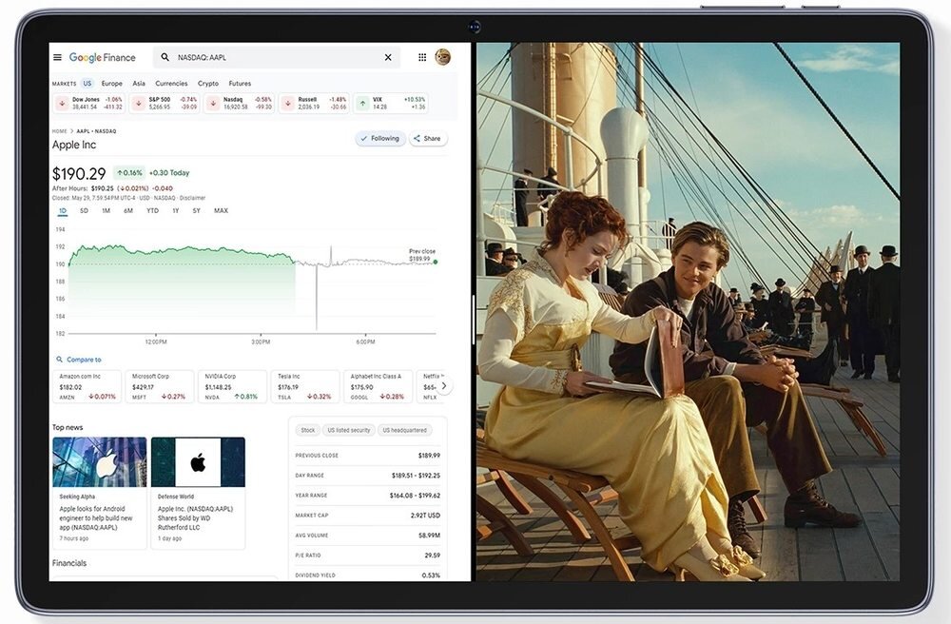
Task: Click the magnifier next to Compare to
Action: point(60,359)
